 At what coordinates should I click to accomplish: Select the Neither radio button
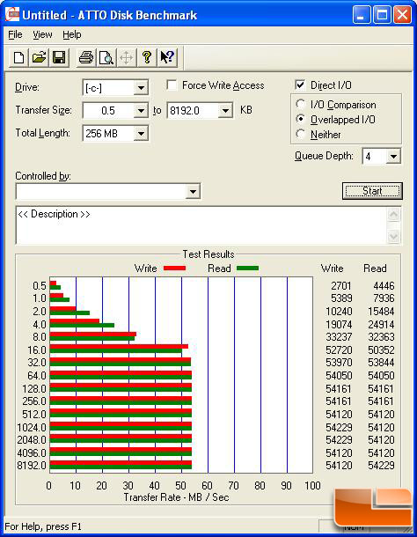pyautogui.click(x=301, y=134)
